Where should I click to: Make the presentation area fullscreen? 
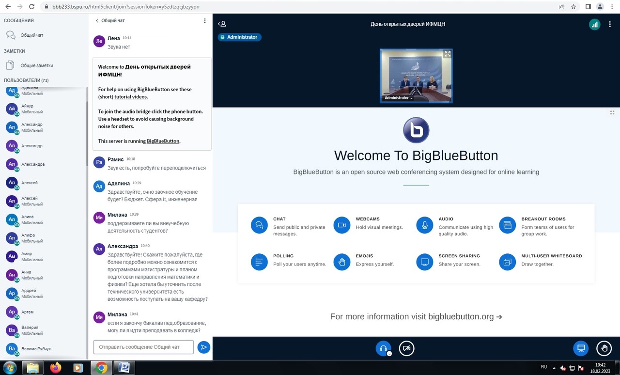coord(612,112)
